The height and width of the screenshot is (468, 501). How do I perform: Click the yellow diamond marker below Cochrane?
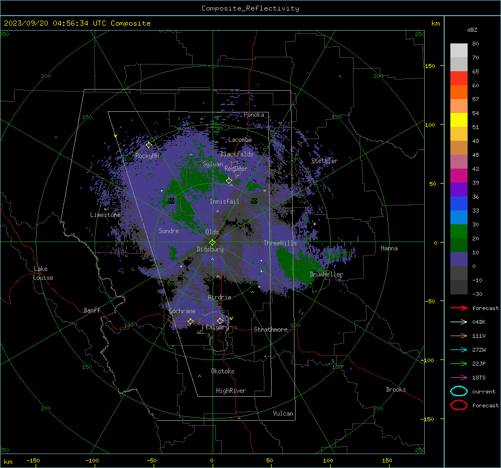pos(191,321)
